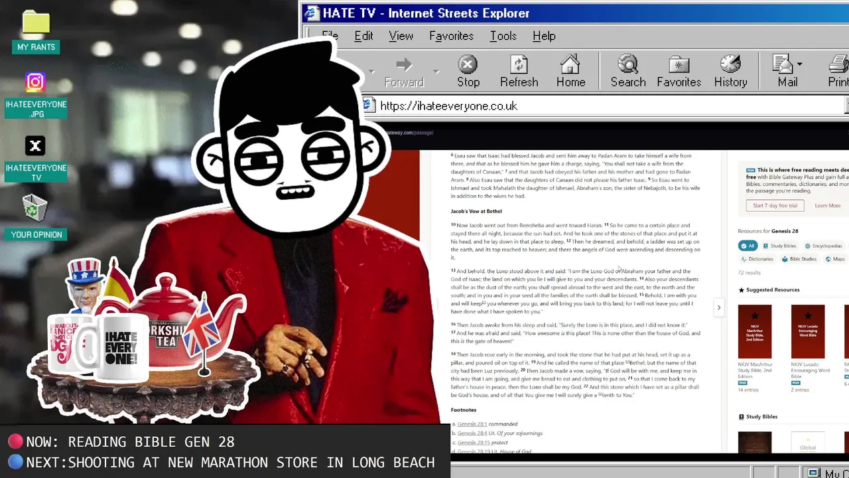Click the Global book thumbnail under Study Bibles

click(x=808, y=442)
